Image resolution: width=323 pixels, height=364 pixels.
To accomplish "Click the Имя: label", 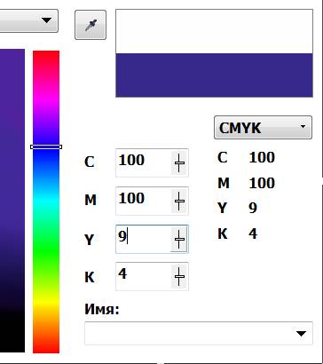I will 102,309.
